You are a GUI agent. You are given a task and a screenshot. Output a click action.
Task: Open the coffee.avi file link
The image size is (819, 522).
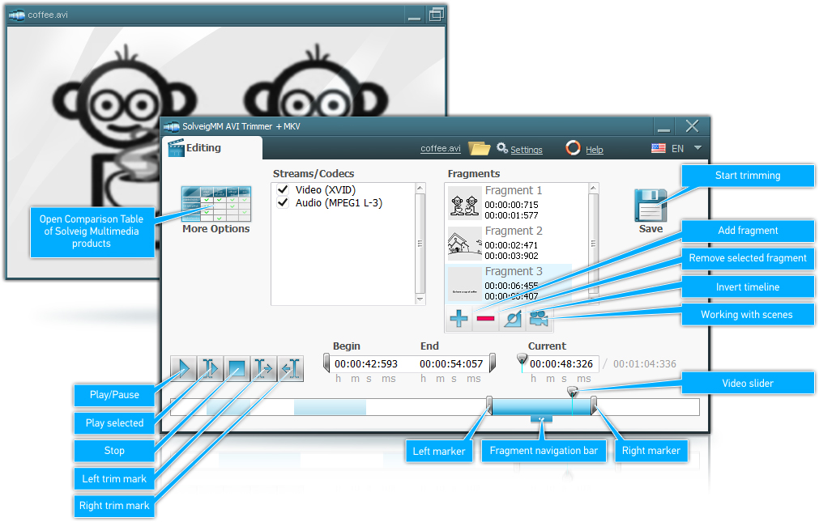tap(441, 149)
